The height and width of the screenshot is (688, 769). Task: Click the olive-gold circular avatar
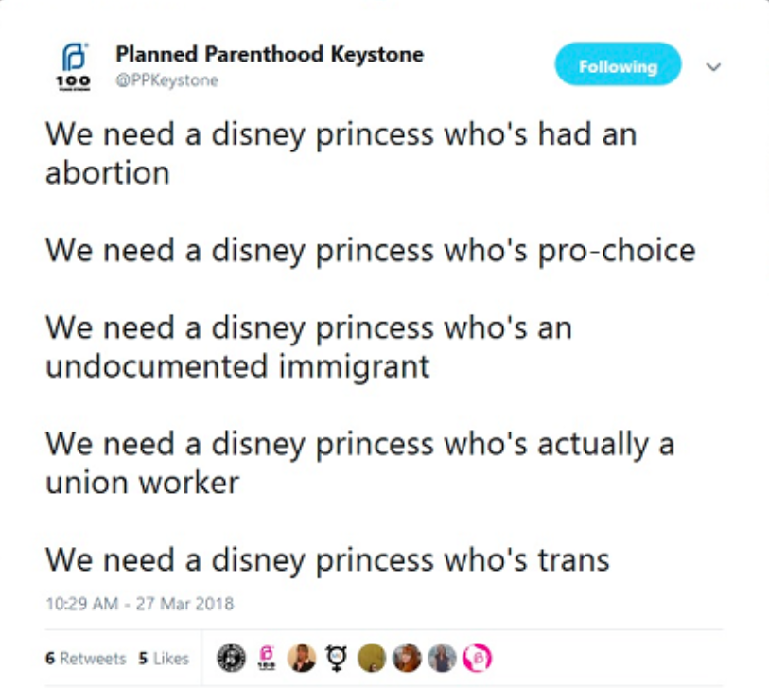point(372,658)
